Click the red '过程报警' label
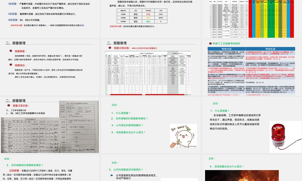 tap(14, 171)
